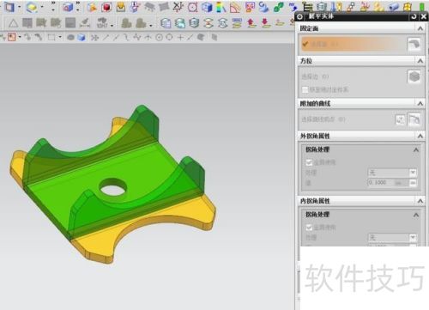Click the reset arrow button in dialog title bar
The width and height of the screenshot is (429, 310).
pos(414,16)
